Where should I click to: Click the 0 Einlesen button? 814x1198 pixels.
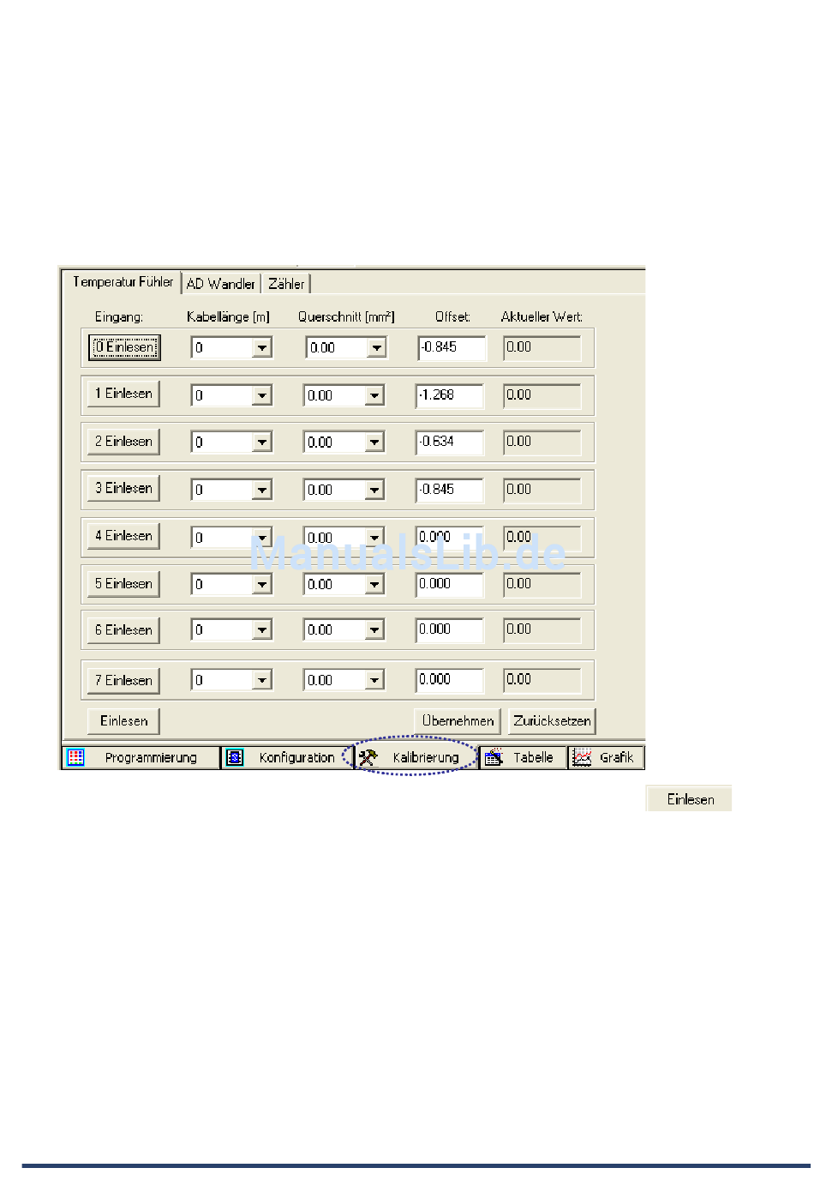(x=124, y=347)
